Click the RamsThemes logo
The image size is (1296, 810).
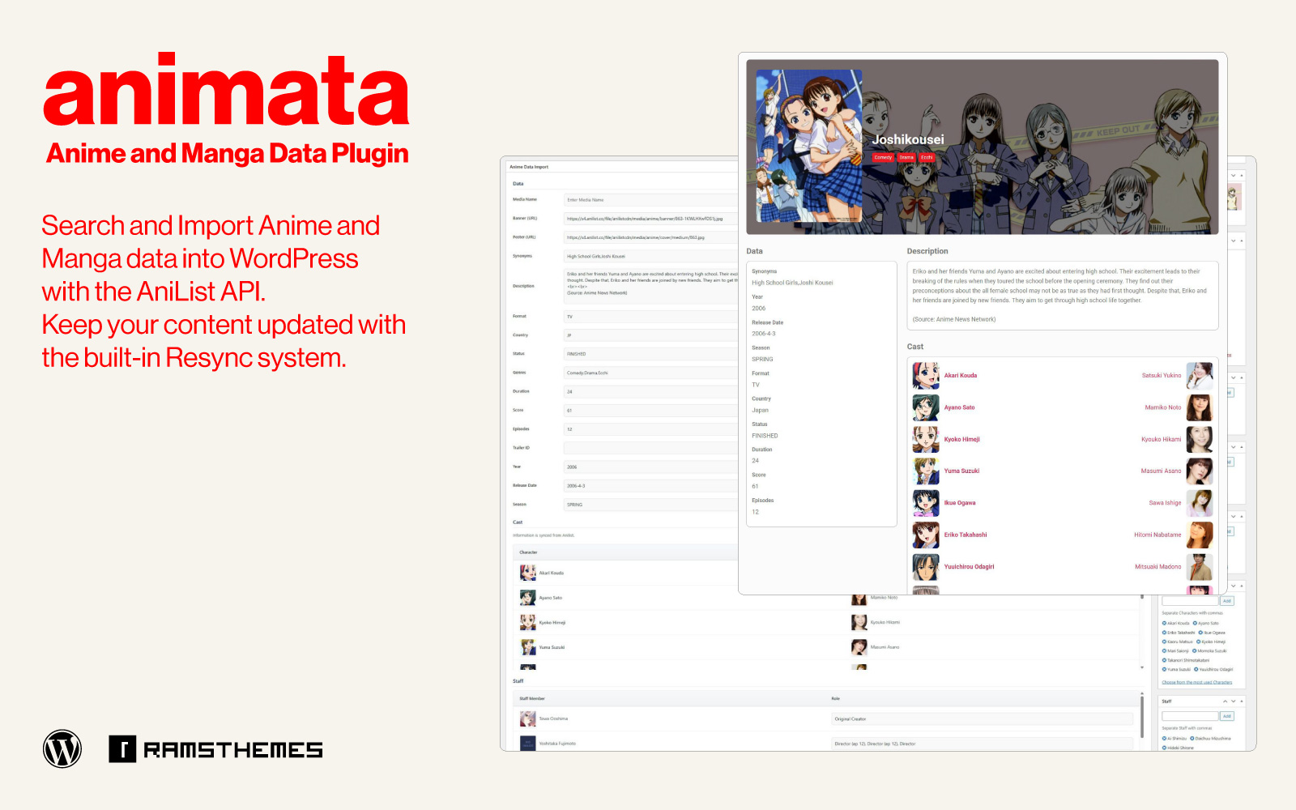click(x=215, y=749)
